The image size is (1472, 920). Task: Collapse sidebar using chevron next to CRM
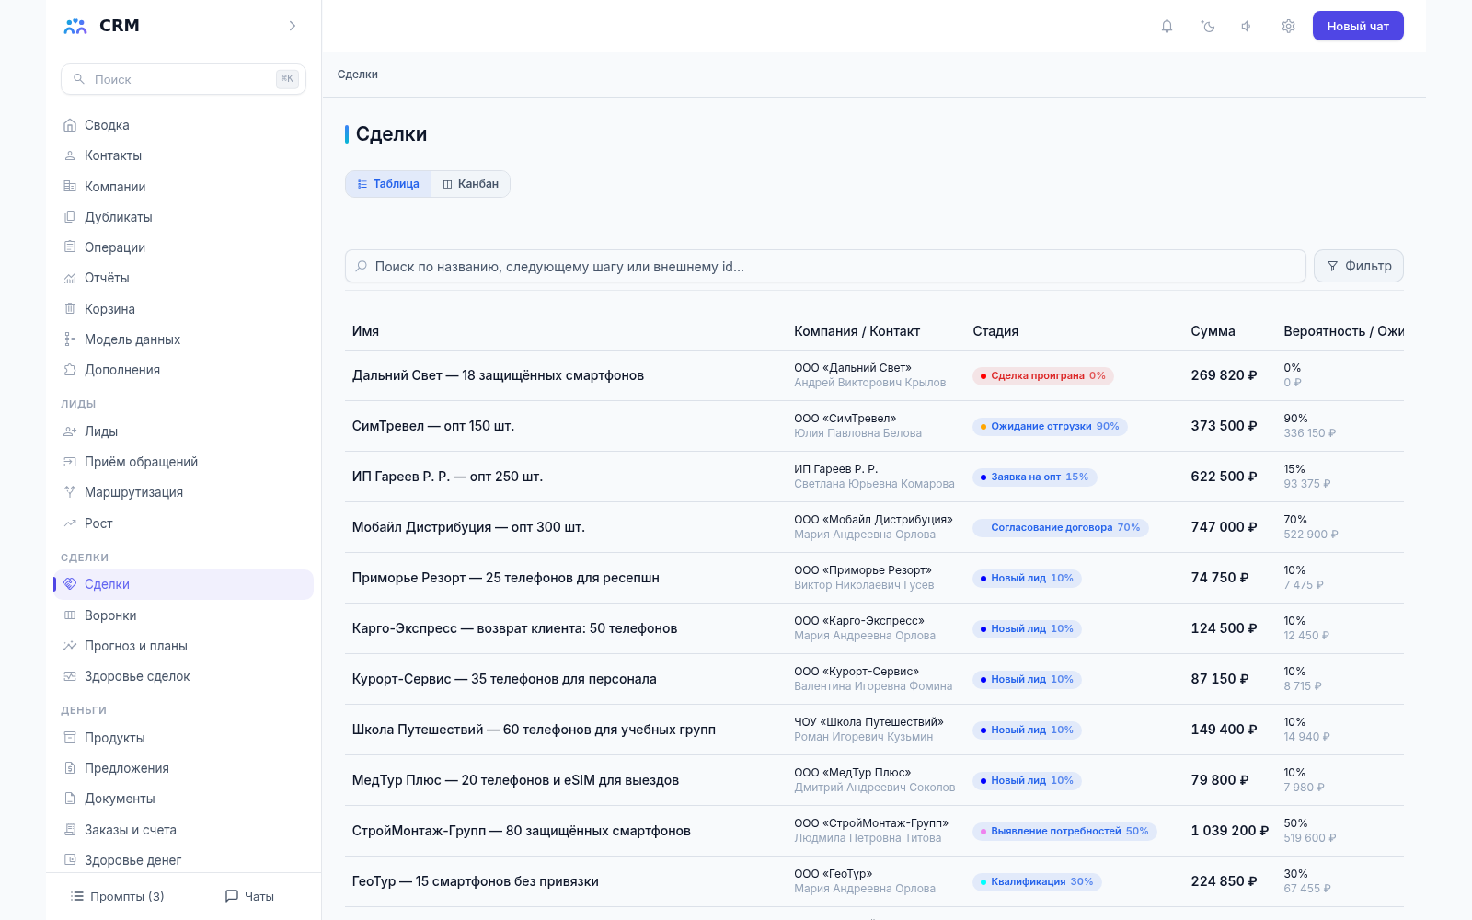click(293, 26)
